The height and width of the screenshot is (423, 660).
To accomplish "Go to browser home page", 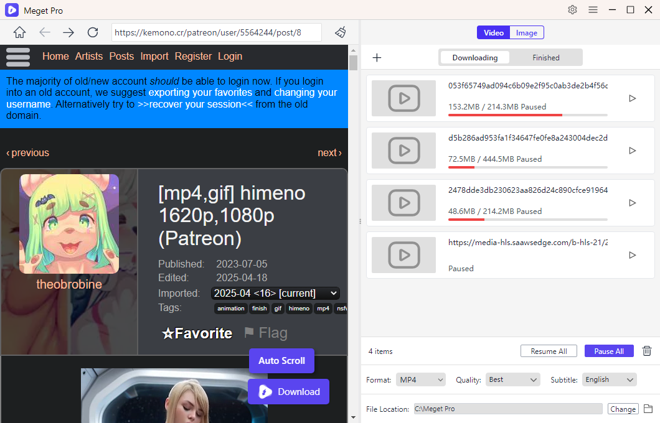I will coord(19,32).
